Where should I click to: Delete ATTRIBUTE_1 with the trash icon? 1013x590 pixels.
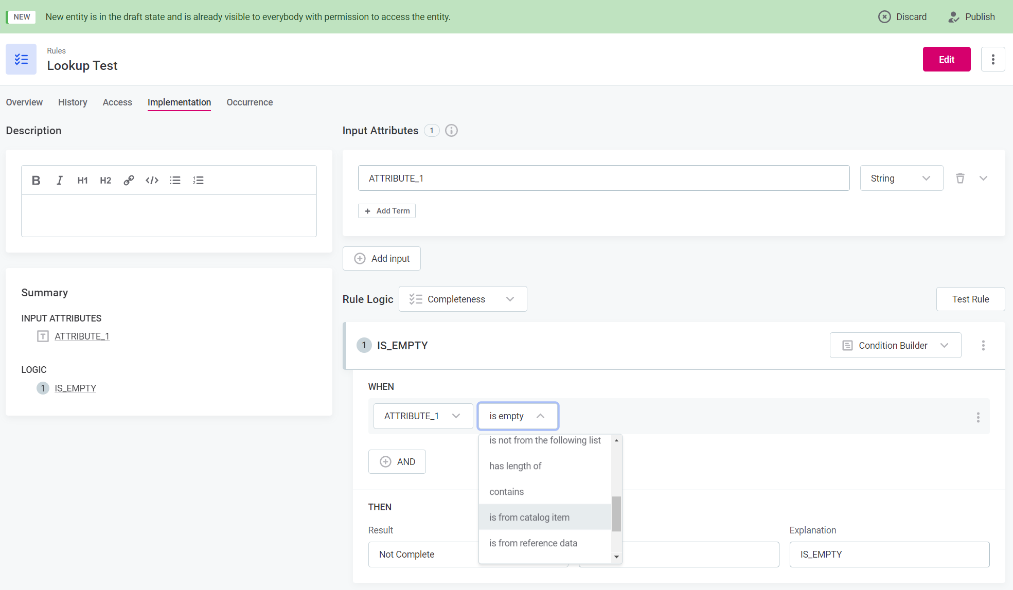click(x=960, y=178)
